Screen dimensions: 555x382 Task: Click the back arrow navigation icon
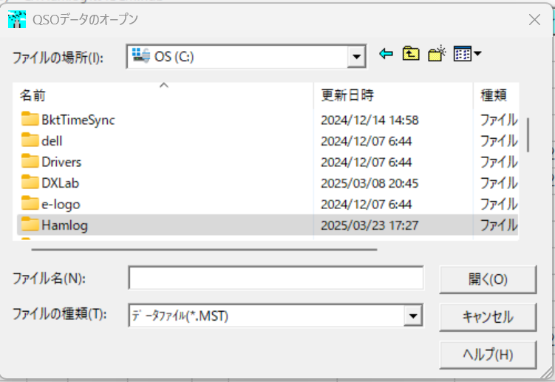click(385, 54)
